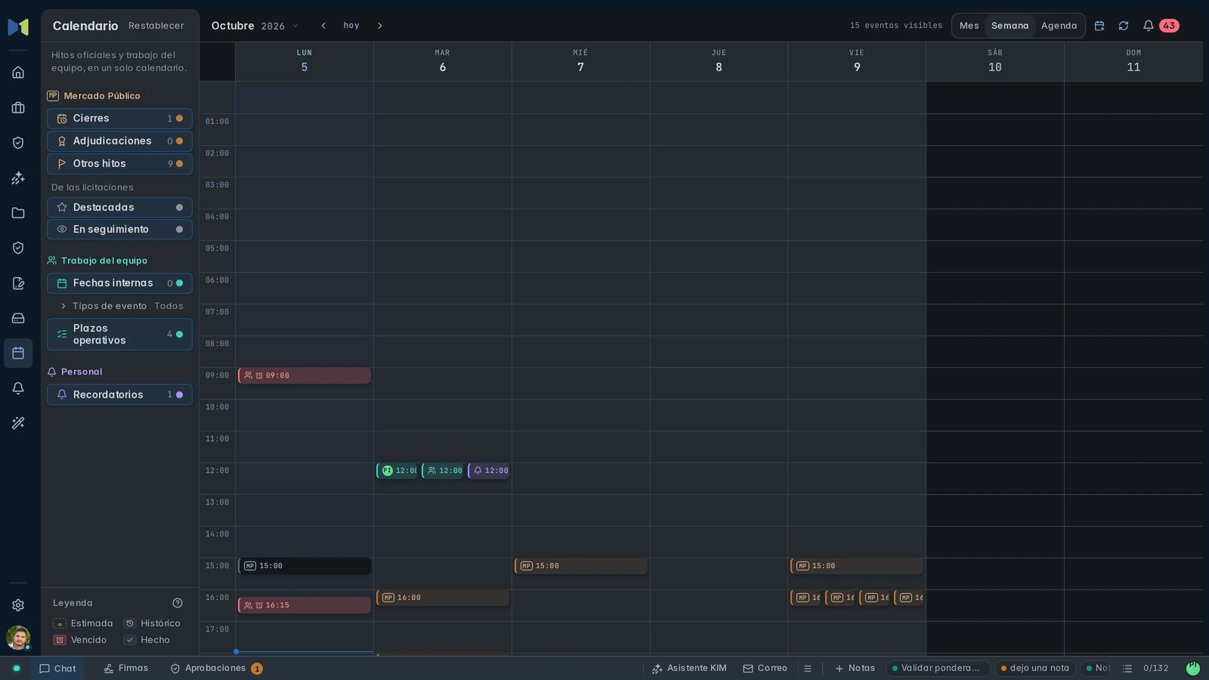Switch to Agenda view
This screenshot has width=1209, height=680.
[1059, 26]
